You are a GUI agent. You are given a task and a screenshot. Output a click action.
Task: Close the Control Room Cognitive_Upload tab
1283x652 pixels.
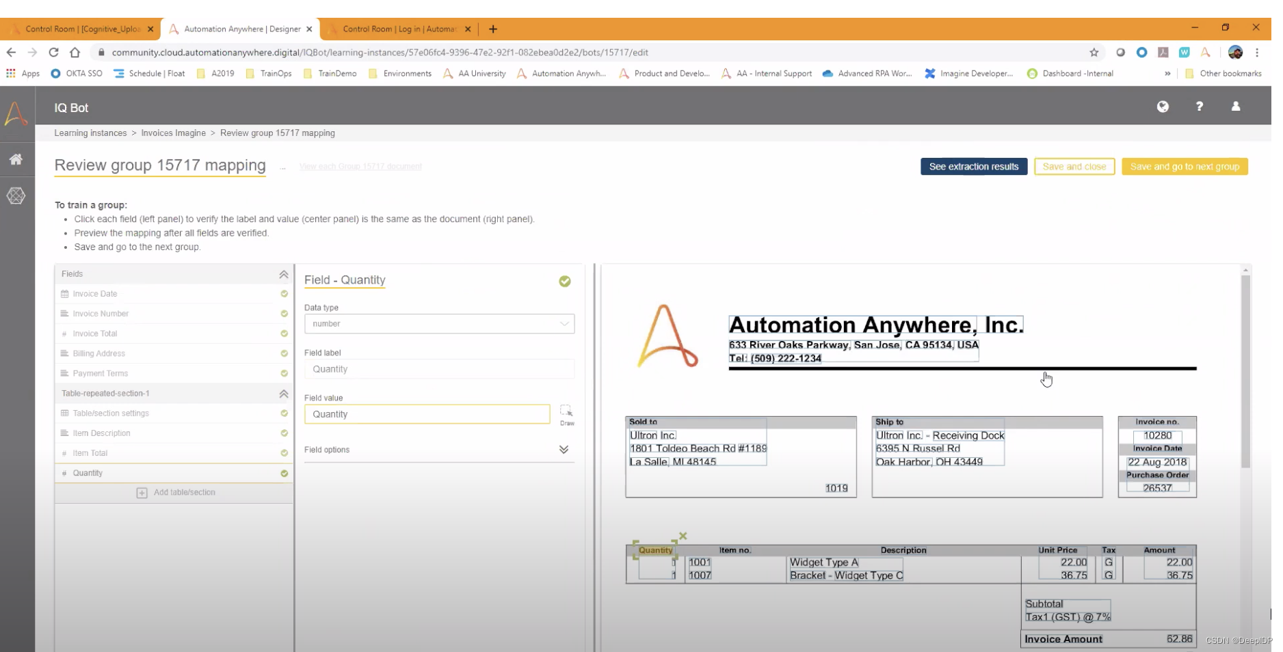tap(150, 29)
